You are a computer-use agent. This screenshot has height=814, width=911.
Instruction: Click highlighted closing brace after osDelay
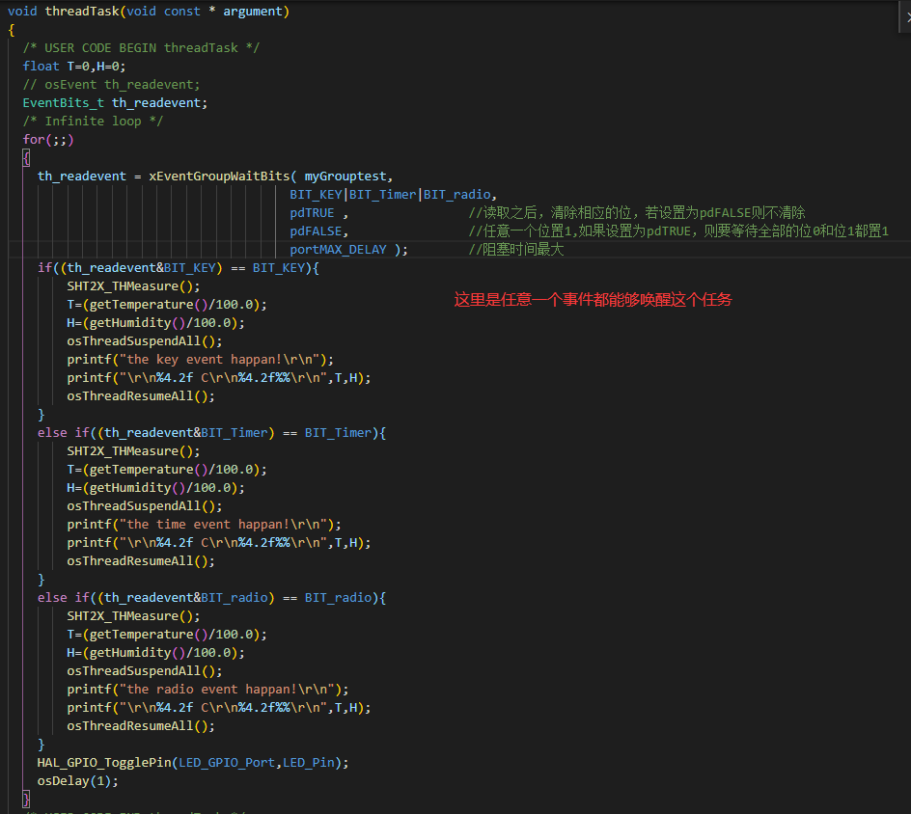point(26,799)
